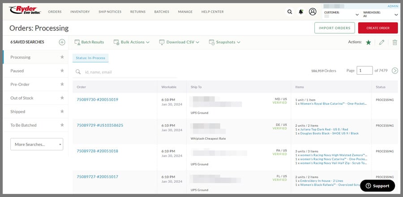403x197 pixels.
Task: Toggle star for Paused saved search
Action: tap(62, 71)
